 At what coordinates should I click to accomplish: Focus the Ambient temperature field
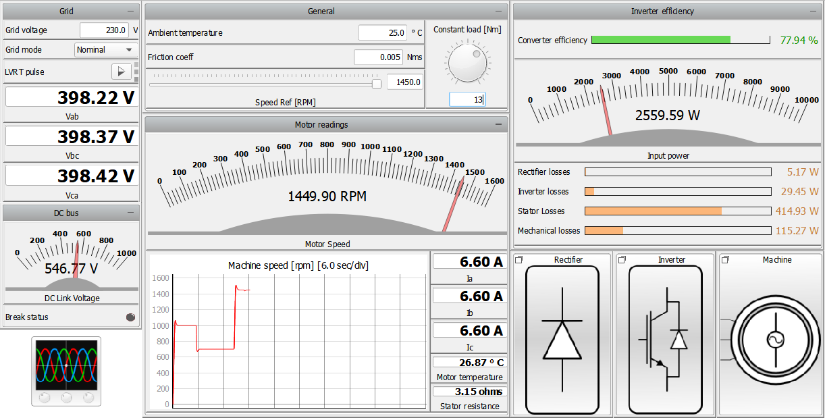coord(382,33)
